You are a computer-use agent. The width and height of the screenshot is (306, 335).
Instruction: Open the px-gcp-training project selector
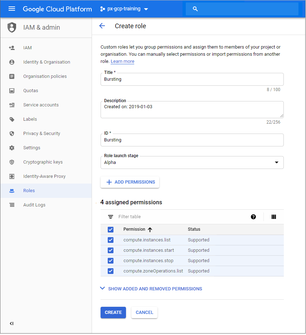[x=124, y=9]
